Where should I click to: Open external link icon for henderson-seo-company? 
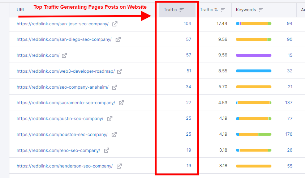pyautogui.click(x=119, y=166)
